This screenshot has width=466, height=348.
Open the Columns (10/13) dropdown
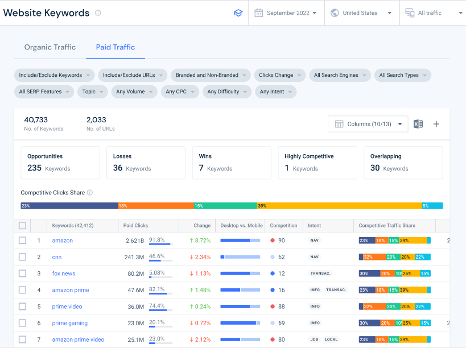coord(368,123)
